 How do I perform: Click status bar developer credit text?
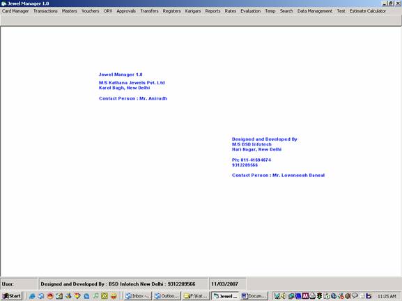[x=118, y=284]
